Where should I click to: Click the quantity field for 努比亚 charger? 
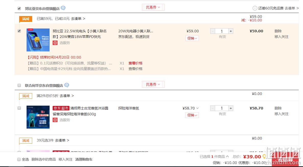(x=222, y=31)
